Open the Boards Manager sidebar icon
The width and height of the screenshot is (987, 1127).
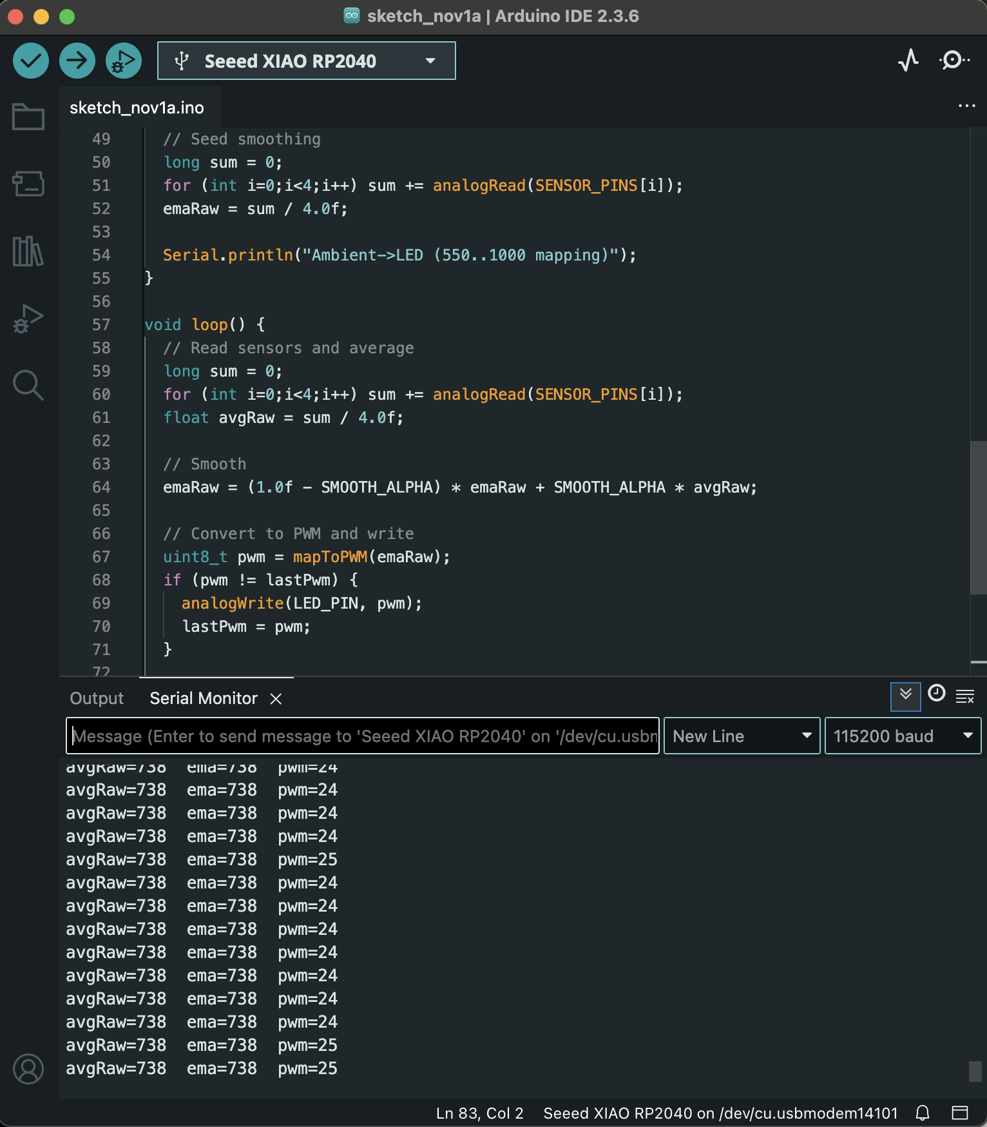[28, 184]
